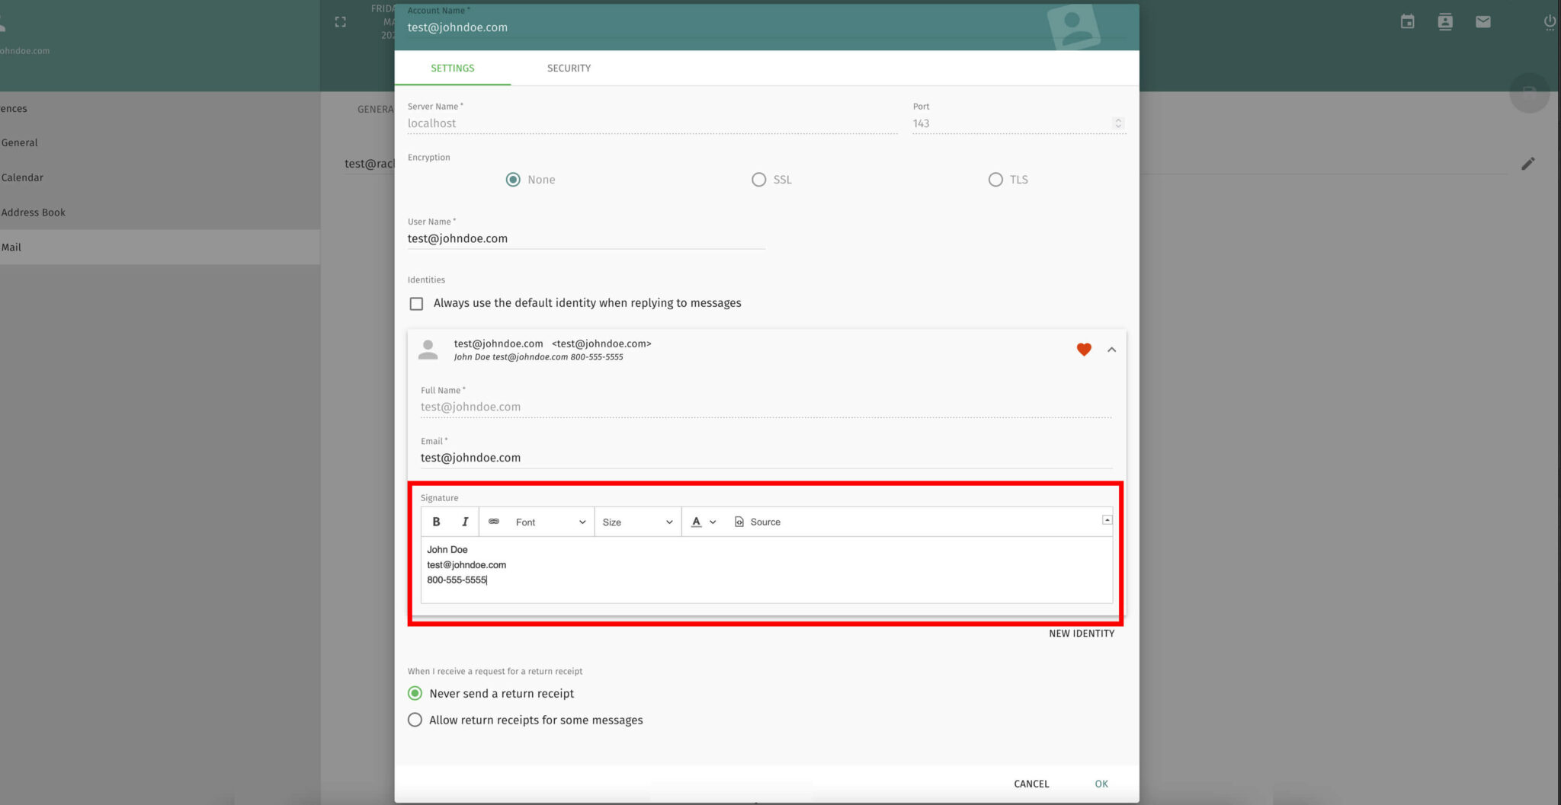Click the identity avatar person icon
This screenshot has width=1561, height=805.
[428, 350]
